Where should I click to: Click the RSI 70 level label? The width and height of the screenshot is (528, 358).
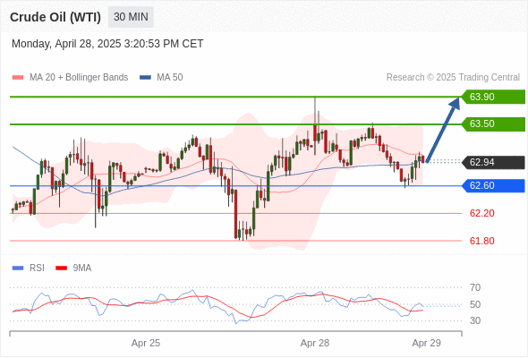click(475, 287)
